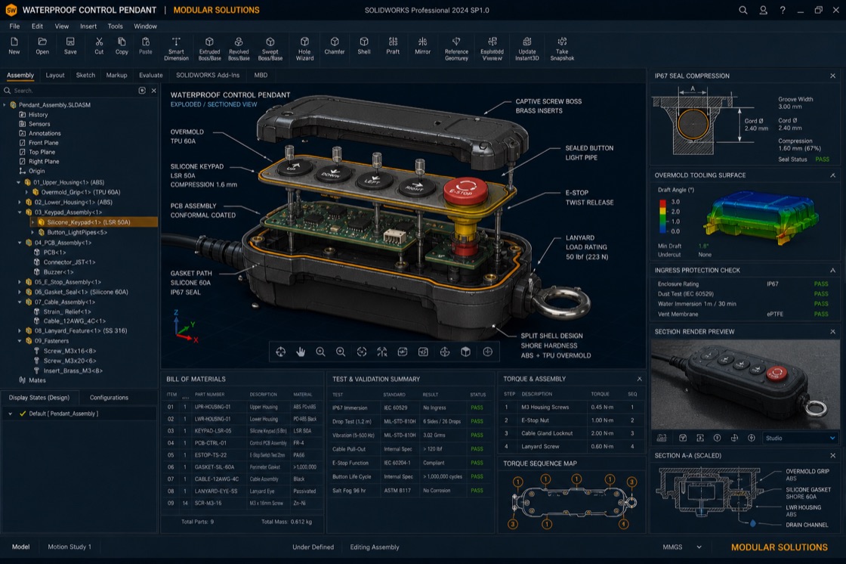Screen dimensions: 846x564
Task: Click the first magnifier zoom icon in the viewport toolbar
Action: 320,352
